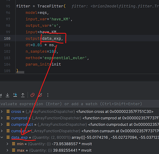Open the cumprod variable link

(x=19, y=118)
